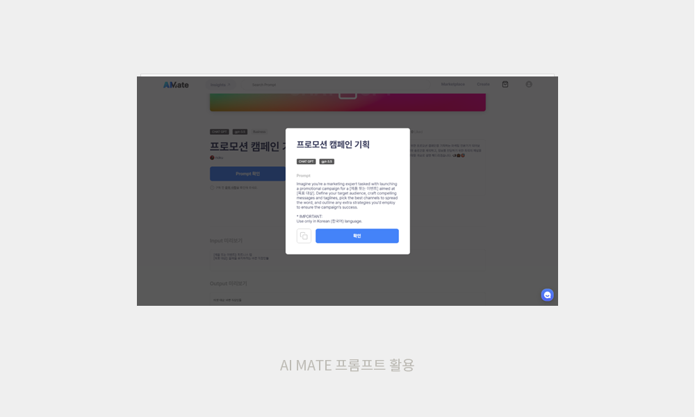Image resolution: width=695 pixels, height=417 pixels.
Task: Open the chat support widget
Action: pos(547,295)
